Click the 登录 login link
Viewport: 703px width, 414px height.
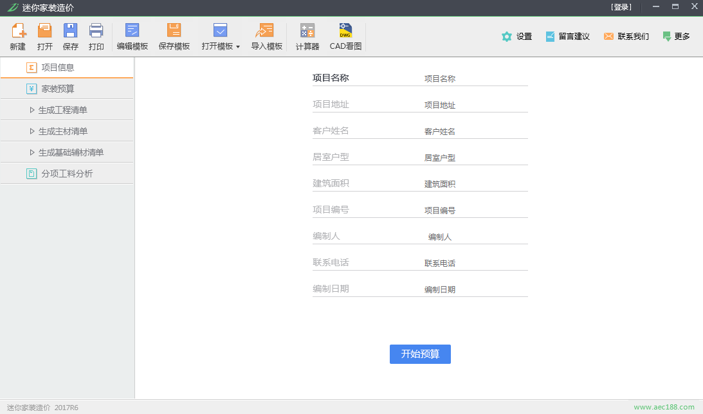[x=621, y=7]
